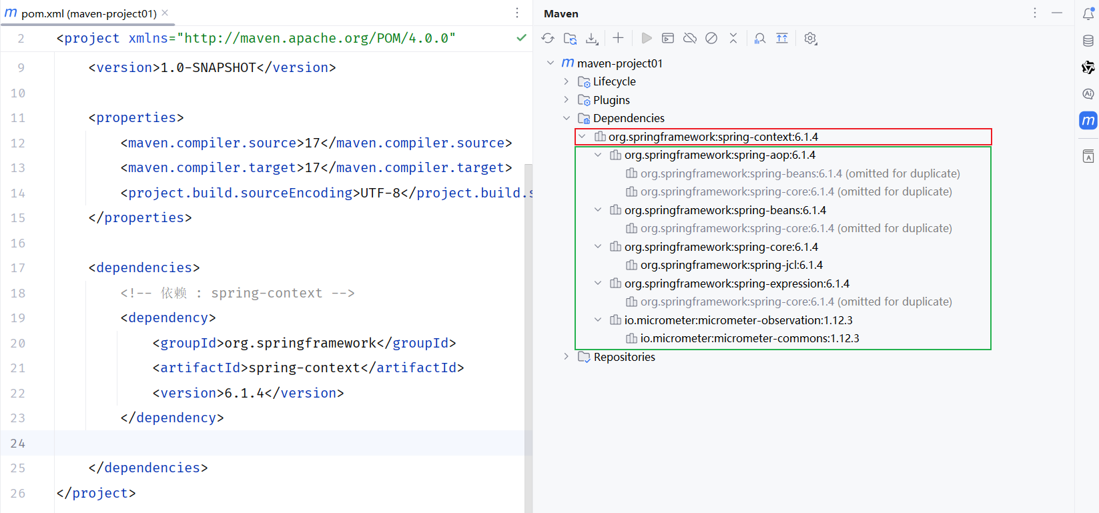Image resolution: width=1099 pixels, height=513 pixels.
Task: Run Maven Build play icon
Action: [x=647, y=38]
